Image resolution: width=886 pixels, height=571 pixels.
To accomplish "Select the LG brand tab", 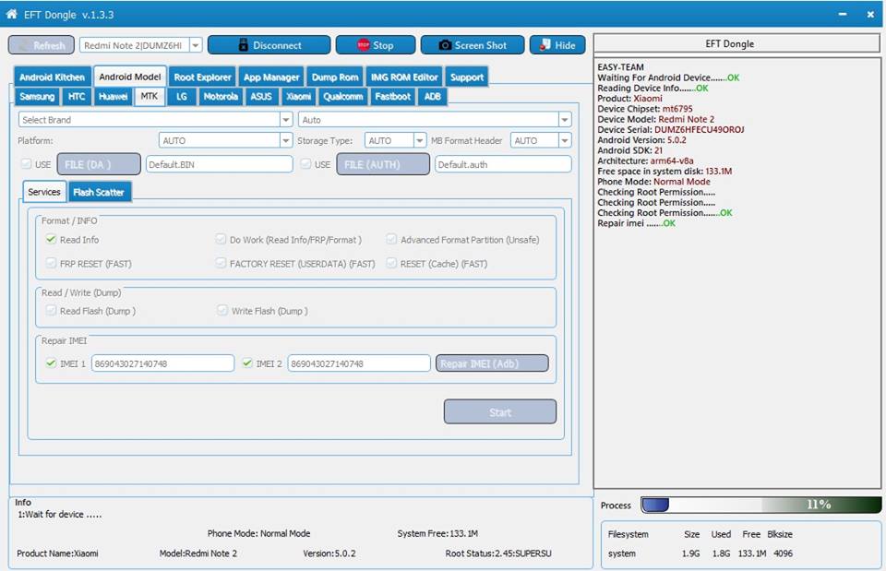I will pyautogui.click(x=182, y=97).
